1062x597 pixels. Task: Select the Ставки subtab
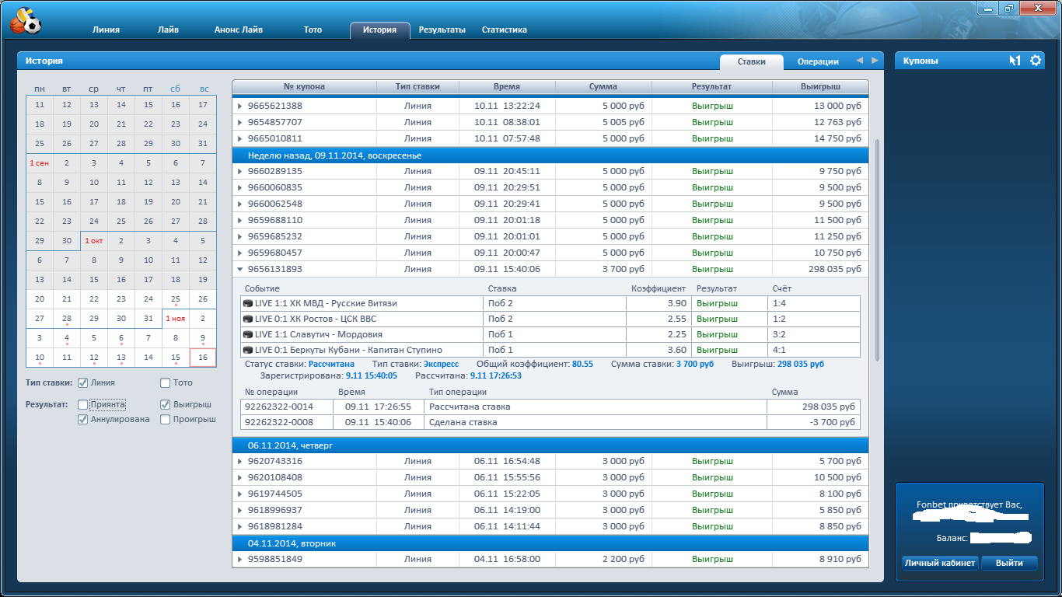click(751, 61)
